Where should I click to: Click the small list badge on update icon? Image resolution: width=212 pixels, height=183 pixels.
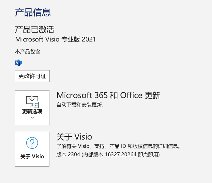click(36, 105)
